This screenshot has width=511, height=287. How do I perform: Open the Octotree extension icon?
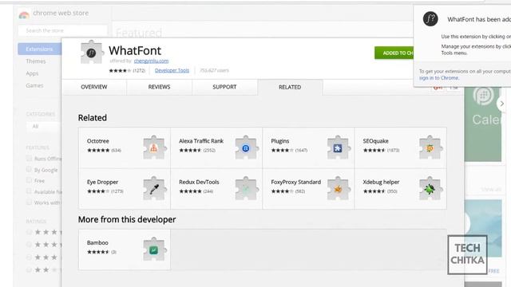(154, 147)
